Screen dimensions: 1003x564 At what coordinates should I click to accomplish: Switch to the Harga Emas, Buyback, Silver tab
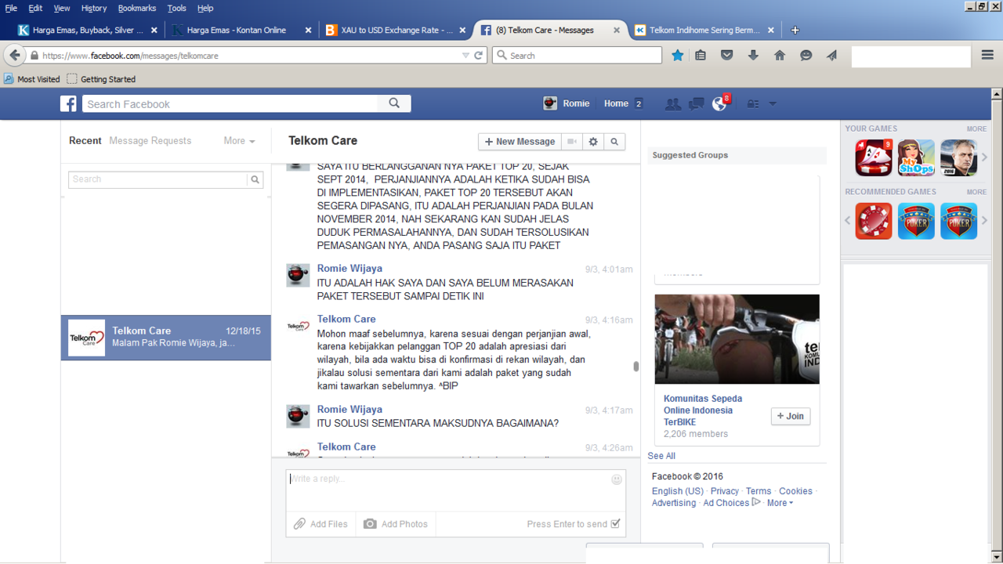coord(87,30)
